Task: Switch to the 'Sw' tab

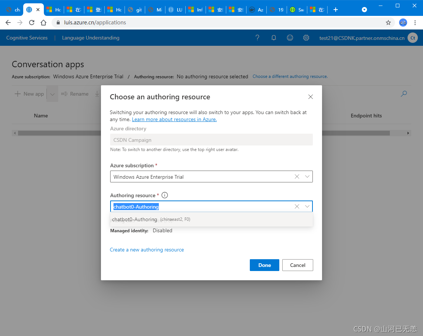Action: [297, 10]
